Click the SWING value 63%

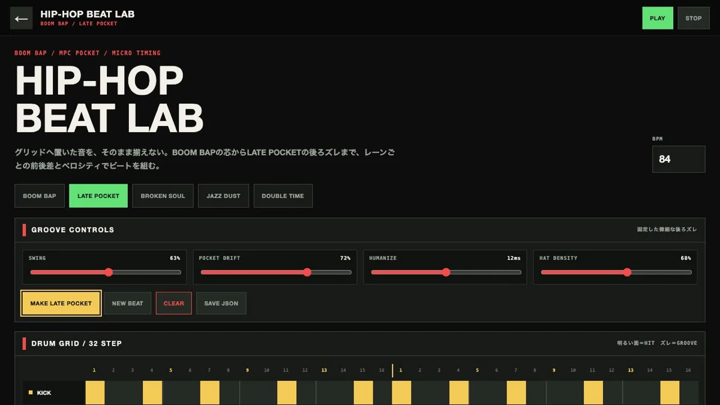pyautogui.click(x=175, y=258)
